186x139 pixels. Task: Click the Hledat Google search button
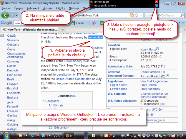pos(78,23)
